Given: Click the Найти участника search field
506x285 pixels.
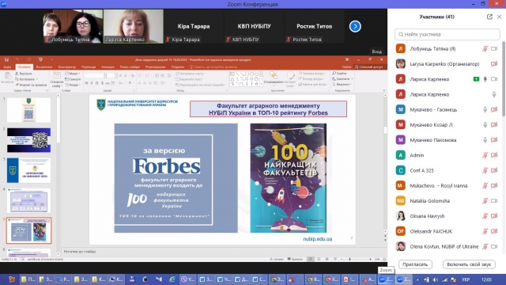Looking at the screenshot, I should click(x=447, y=34).
